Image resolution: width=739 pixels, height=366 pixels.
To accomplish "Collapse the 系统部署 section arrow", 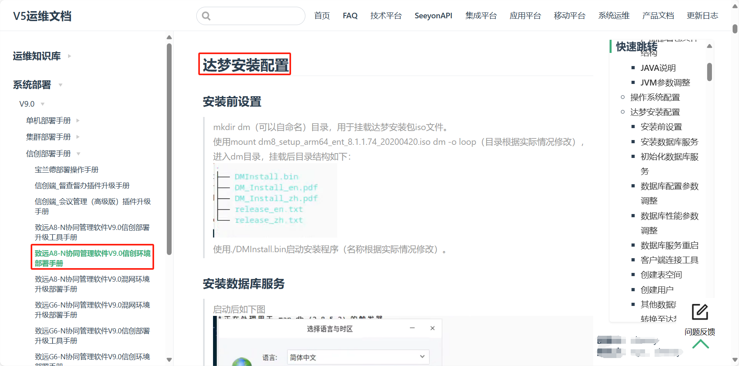I will (61, 85).
